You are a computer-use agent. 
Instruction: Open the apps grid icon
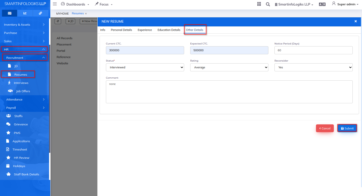click(259, 4)
